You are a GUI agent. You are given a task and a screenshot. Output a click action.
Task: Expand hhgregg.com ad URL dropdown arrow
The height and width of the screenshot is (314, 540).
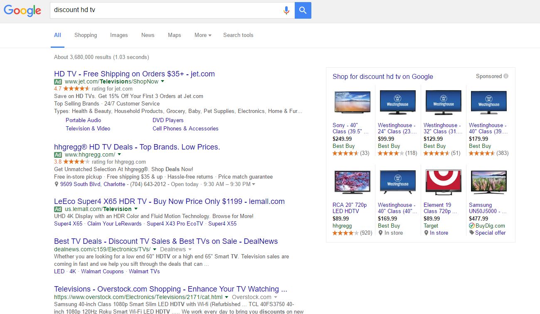pos(119,155)
